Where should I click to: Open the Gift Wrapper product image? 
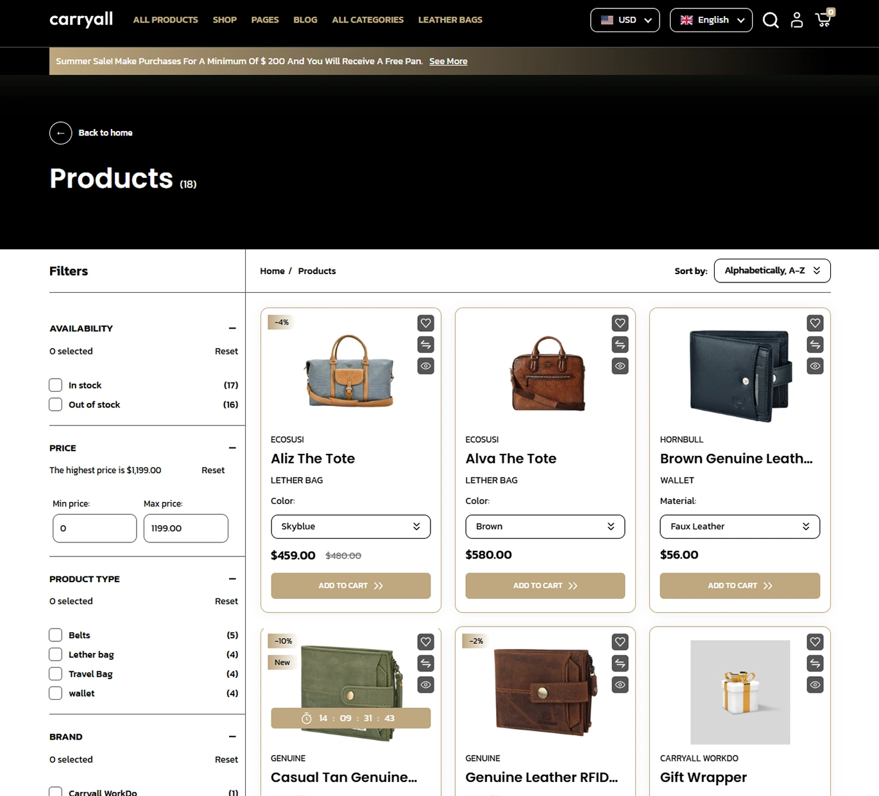(x=740, y=692)
